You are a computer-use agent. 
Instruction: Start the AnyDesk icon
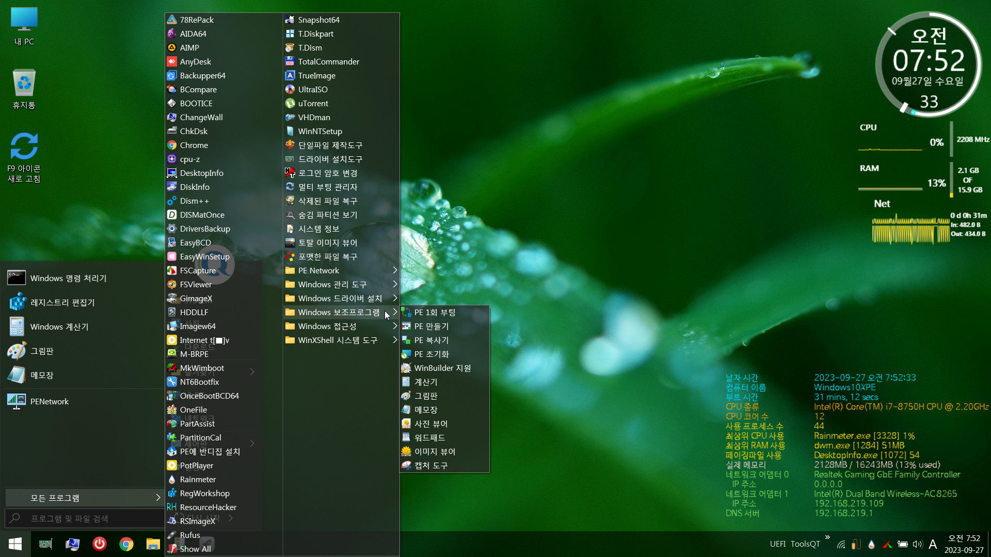click(x=172, y=61)
